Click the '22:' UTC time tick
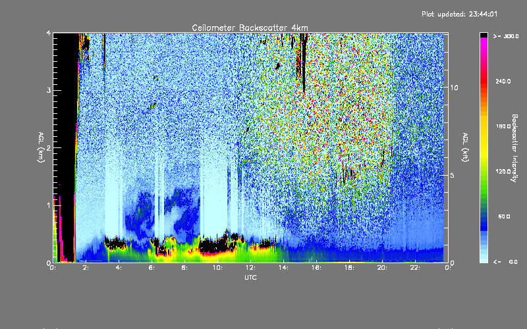This screenshot has height=329, width=527. (x=415, y=268)
